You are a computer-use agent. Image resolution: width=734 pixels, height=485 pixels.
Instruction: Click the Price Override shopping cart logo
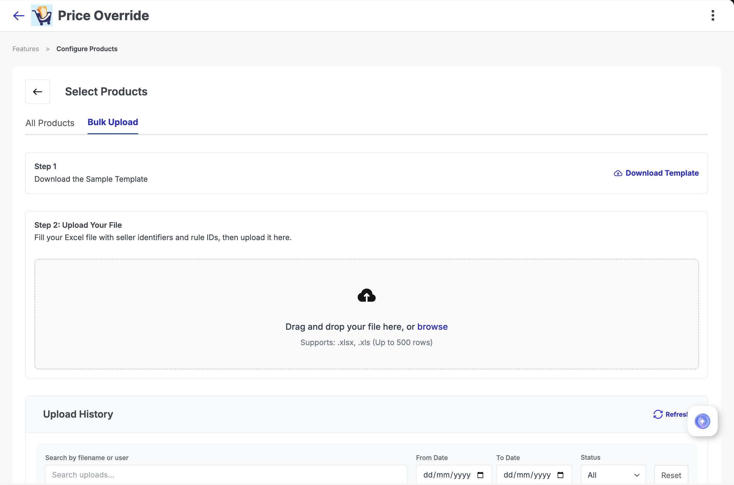click(x=42, y=15)
